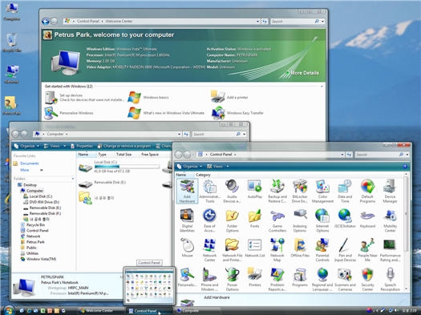Open Keyboard settings icon
Viewport: 421px width, 315px height.
pyautogui.click(x=367, y=219)
